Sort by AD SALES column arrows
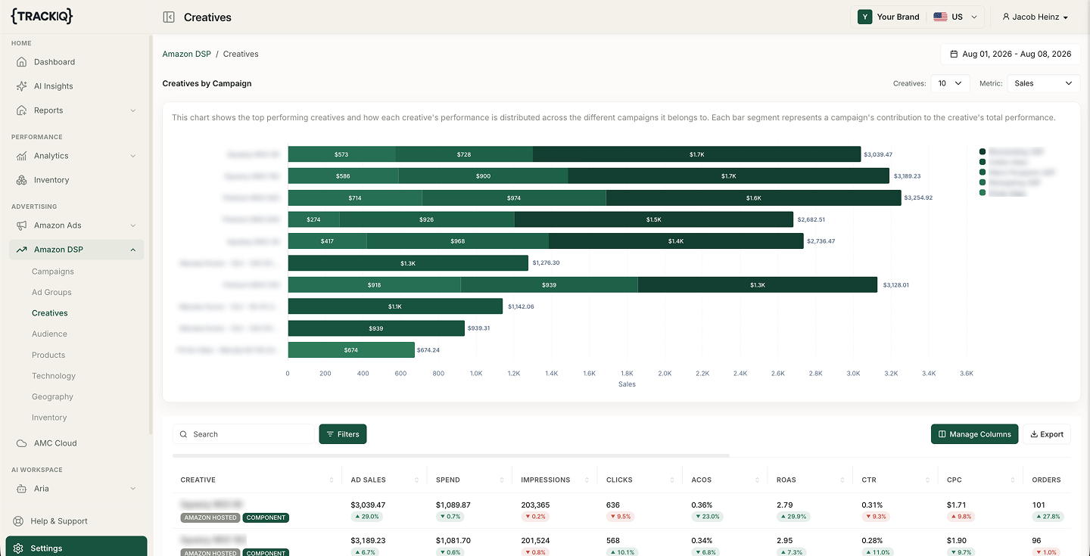This screenshot has height=556, width=1090. click(417, 480)
